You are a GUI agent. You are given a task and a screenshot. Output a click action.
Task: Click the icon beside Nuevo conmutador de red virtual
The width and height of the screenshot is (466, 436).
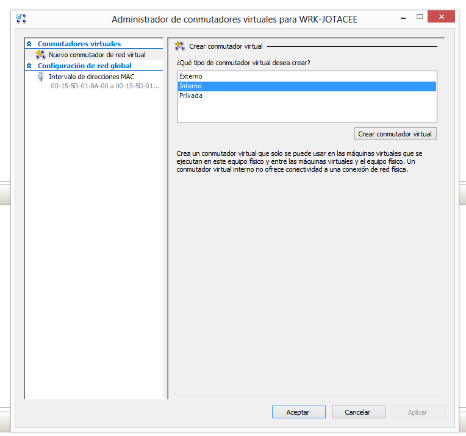coord(41,55)
